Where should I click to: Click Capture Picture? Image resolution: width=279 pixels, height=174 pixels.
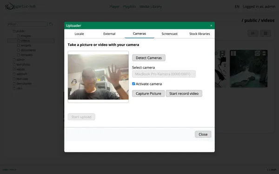coord(148,94)
